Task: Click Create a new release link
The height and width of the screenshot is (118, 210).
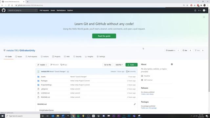Action: [147, 94]
